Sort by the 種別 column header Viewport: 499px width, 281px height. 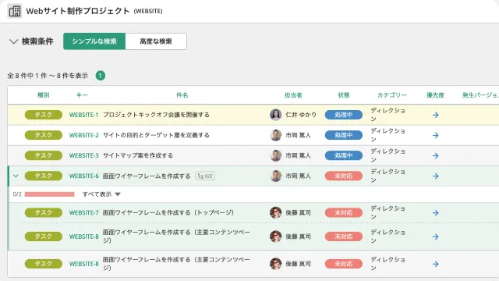click(x=44, y=95)
